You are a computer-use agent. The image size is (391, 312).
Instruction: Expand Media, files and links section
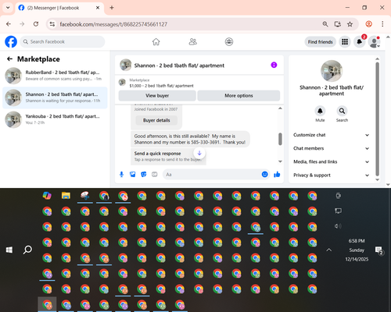(331, 161)
